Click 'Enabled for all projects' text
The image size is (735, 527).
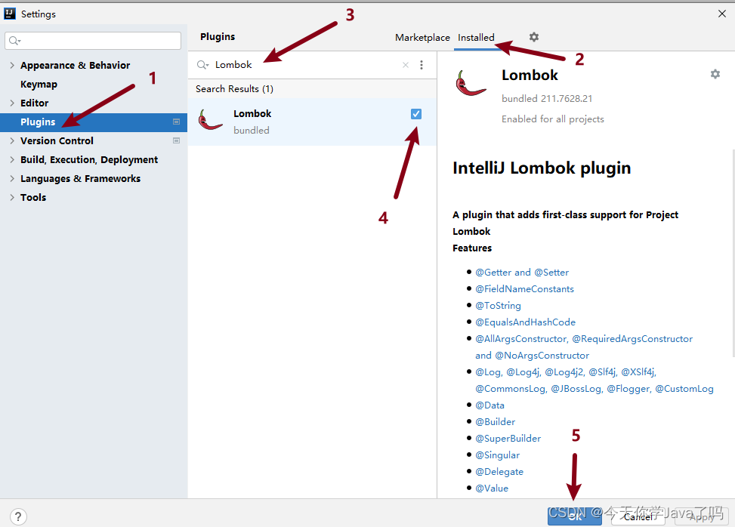tap(553, 119)
